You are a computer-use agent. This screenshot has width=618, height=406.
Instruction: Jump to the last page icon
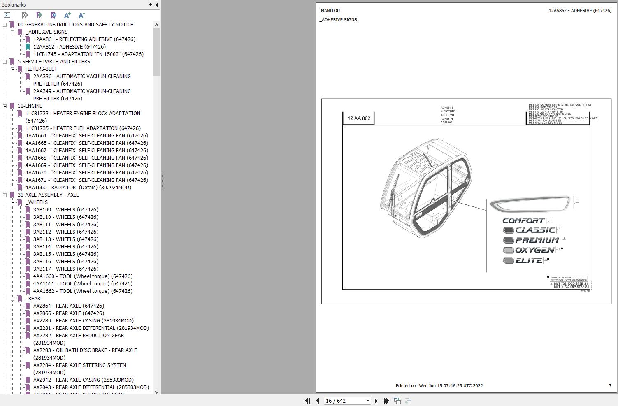386,400
